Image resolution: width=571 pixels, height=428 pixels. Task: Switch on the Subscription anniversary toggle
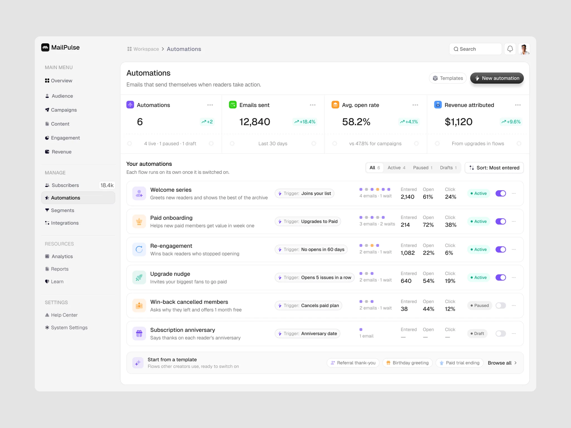(501, 334)
